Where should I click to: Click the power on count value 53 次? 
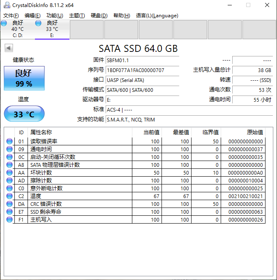coord(253,90)
